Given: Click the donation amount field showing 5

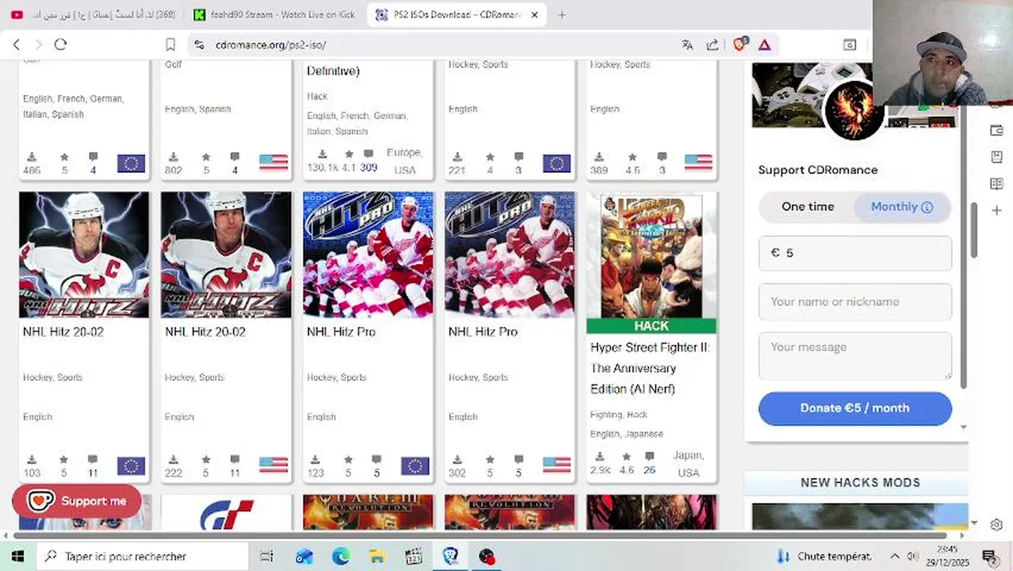Looking at the screenshot, I should pyautogui.click(x=854, y=253).
